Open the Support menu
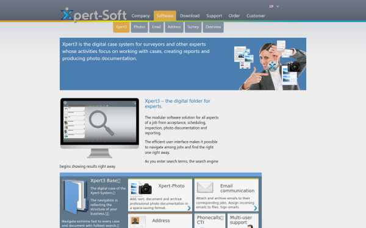 point(214,16)
